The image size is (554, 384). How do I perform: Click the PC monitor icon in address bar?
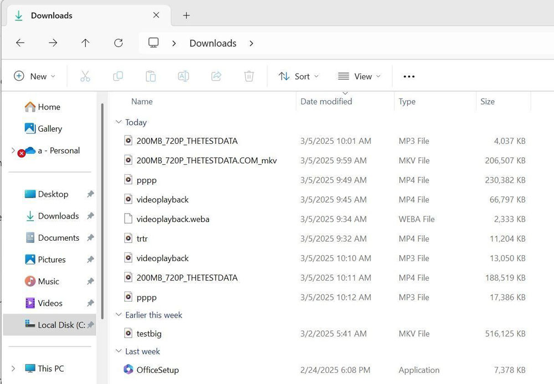coord(153,43)
